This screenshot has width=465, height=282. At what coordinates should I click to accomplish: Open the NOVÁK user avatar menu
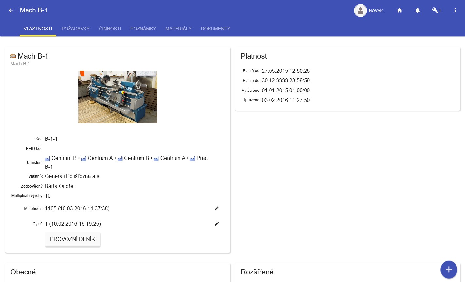pos(360,10)
